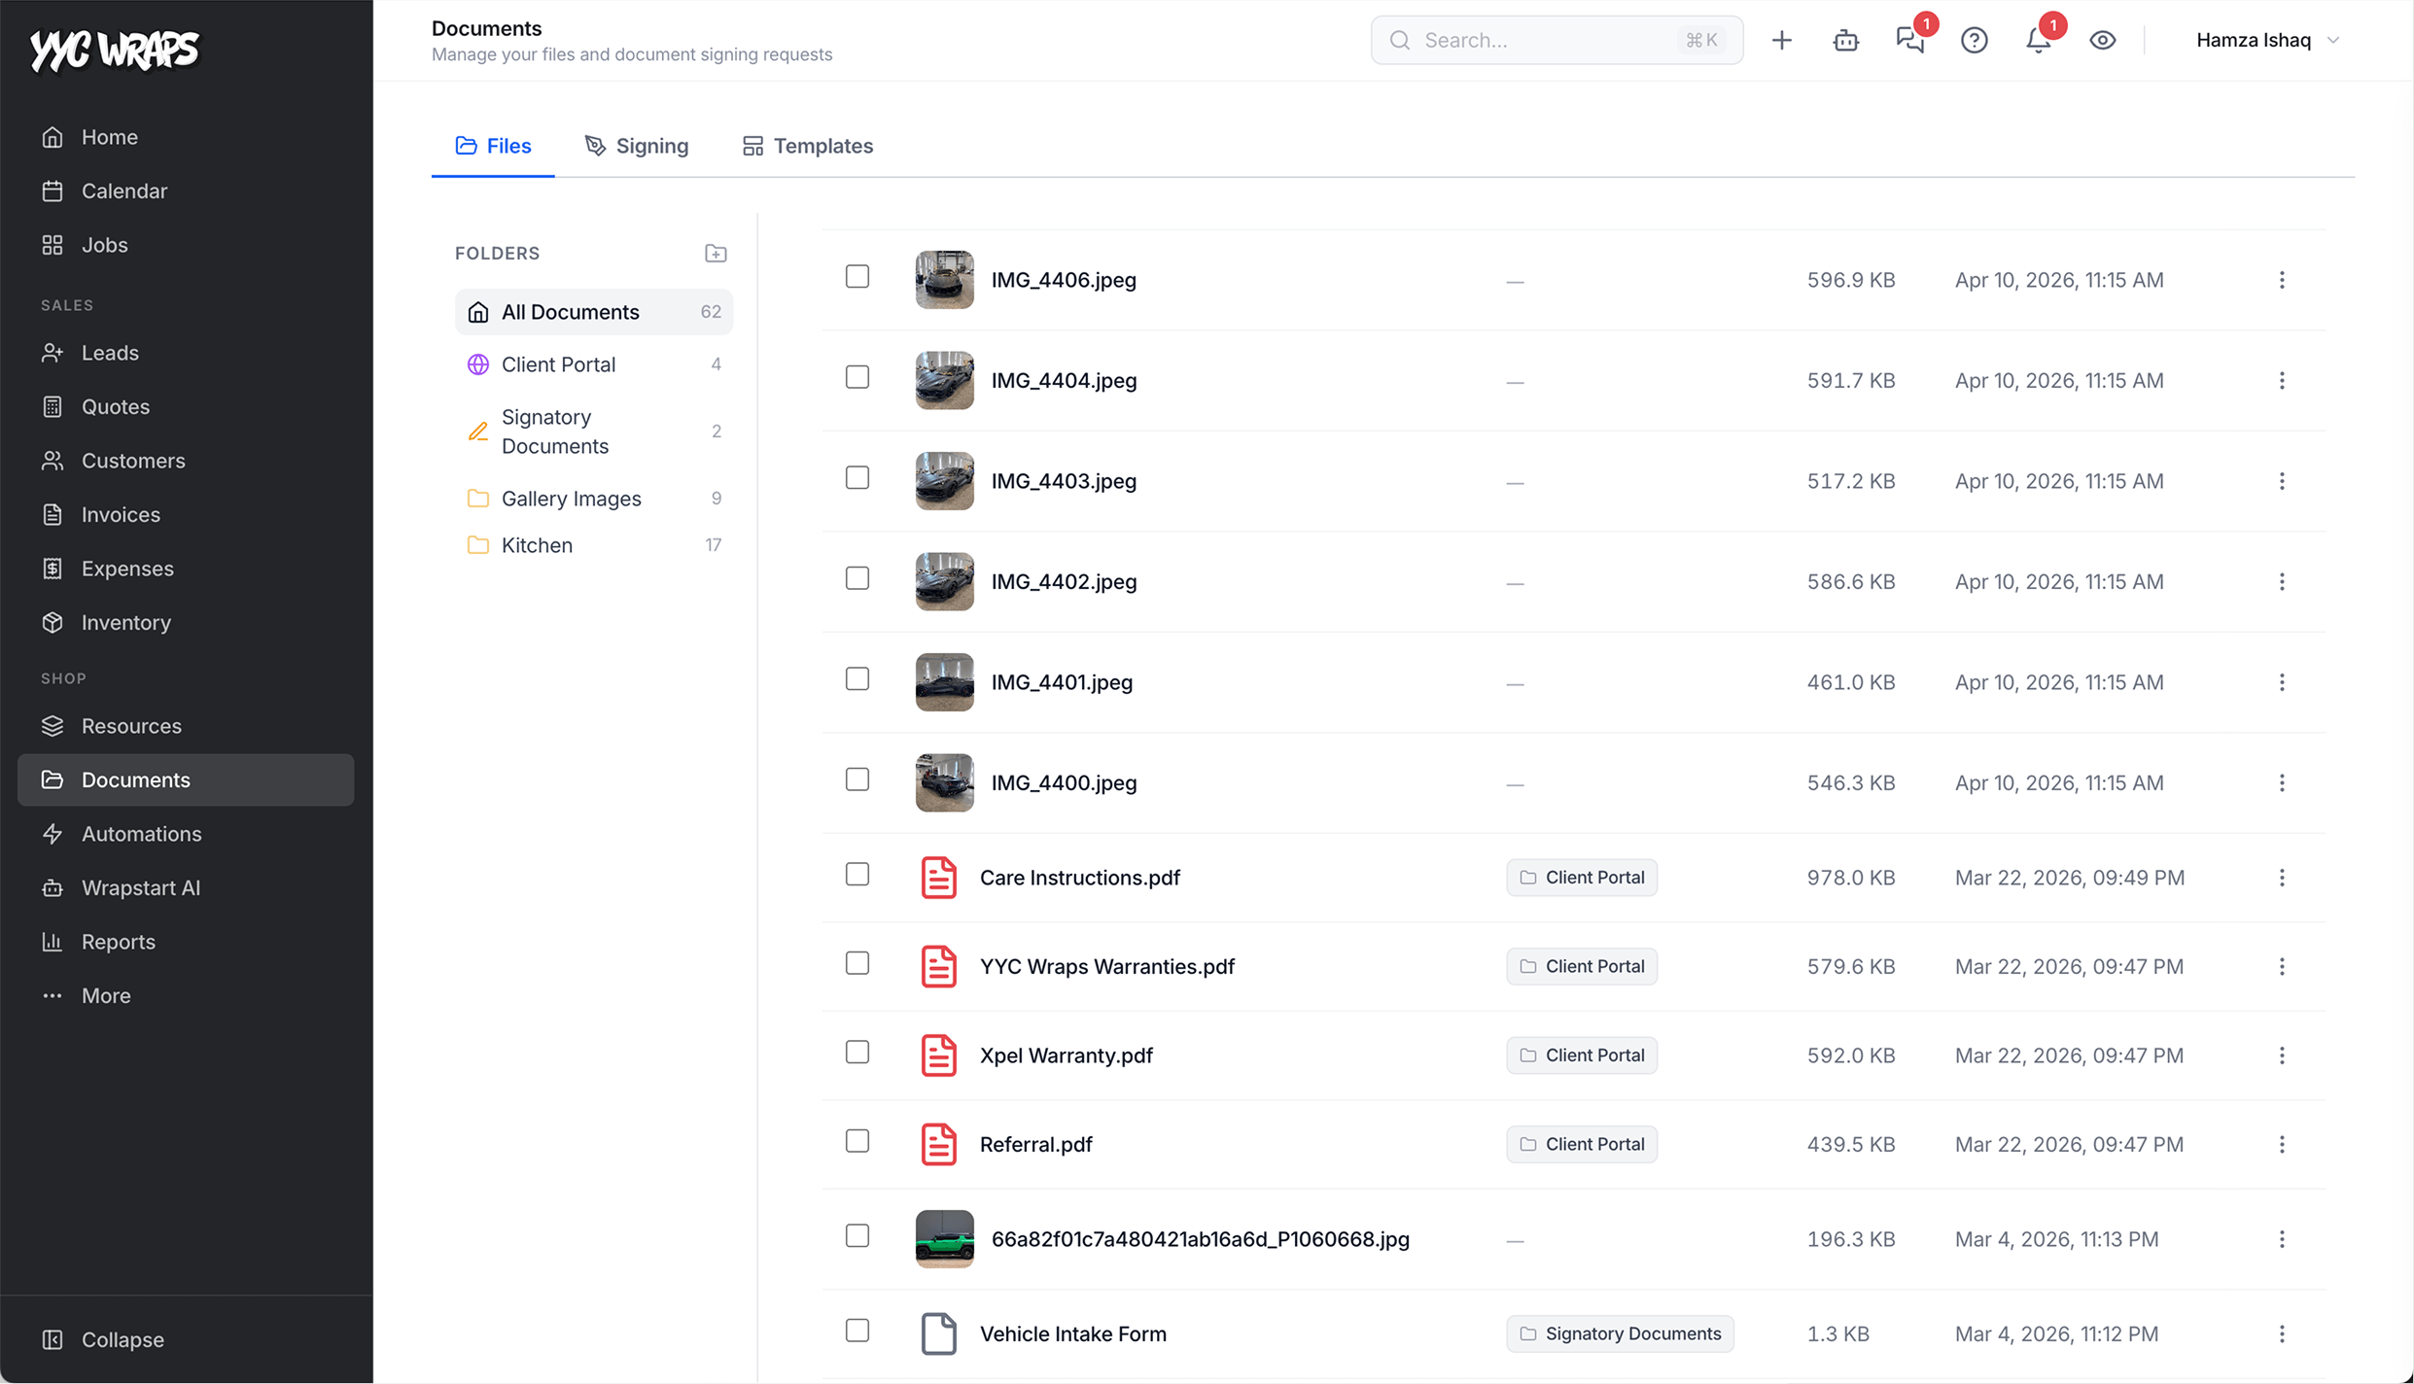Open Expenses in the sidebar
Screen dimensions: 2414x1384
tap(186, 569)
